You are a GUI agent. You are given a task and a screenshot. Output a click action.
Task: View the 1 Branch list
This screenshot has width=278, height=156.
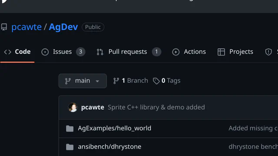point(130,81)
